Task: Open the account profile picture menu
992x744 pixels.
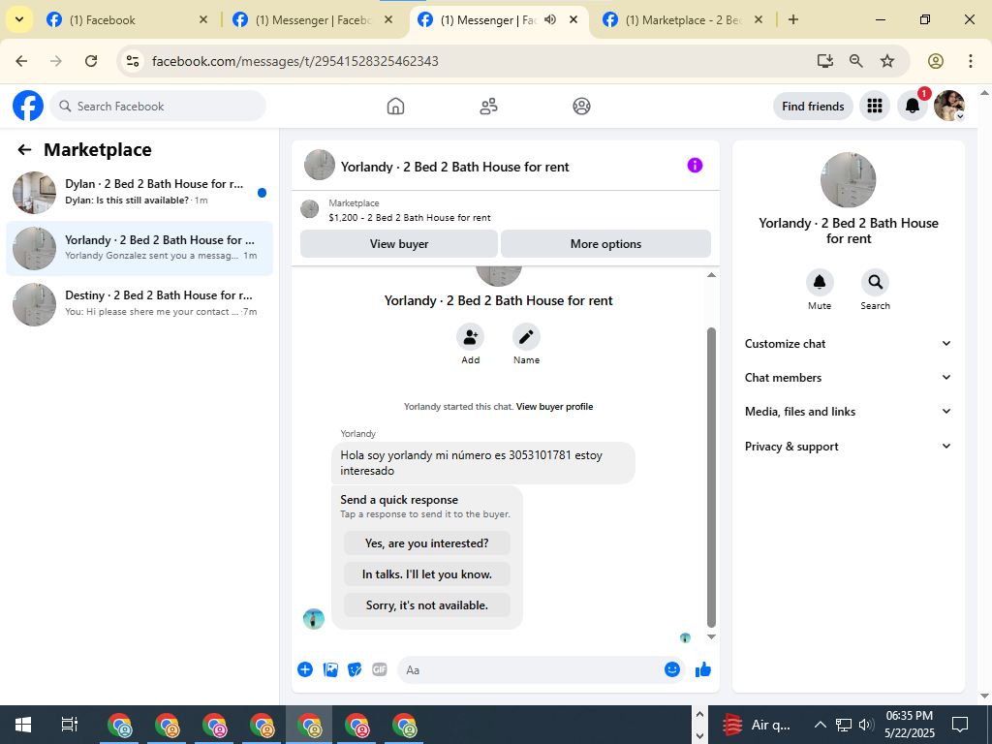Action: (x=949, y=106)
